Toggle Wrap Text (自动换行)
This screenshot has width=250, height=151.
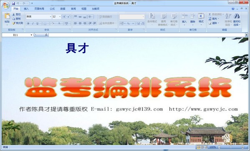point(106,17)
